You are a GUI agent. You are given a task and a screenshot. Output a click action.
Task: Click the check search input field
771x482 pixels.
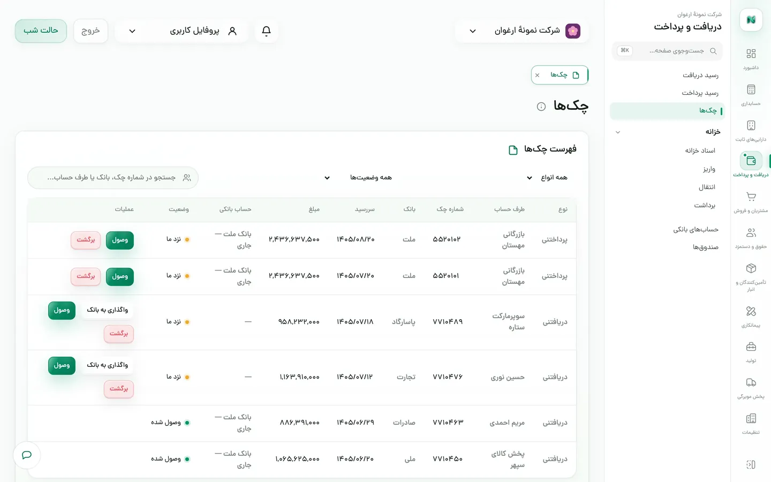[x=113, y=178]
